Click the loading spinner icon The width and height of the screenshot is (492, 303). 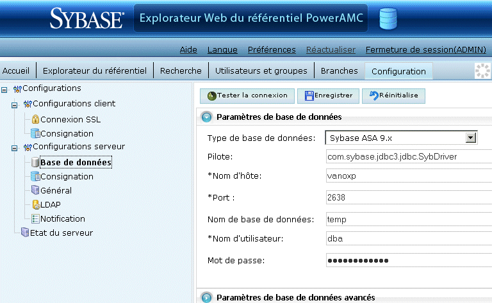pos(482,70)
